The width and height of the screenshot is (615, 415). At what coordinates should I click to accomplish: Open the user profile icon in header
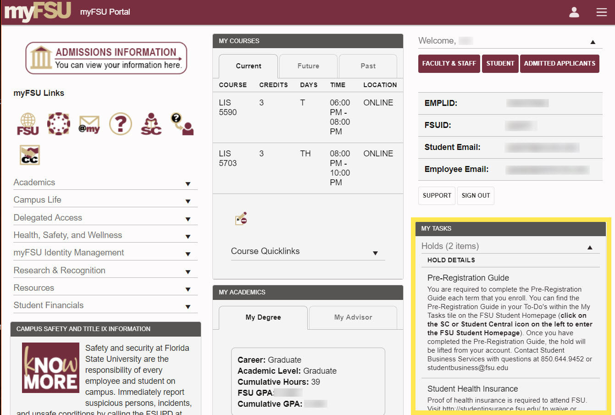coord(574,12)
